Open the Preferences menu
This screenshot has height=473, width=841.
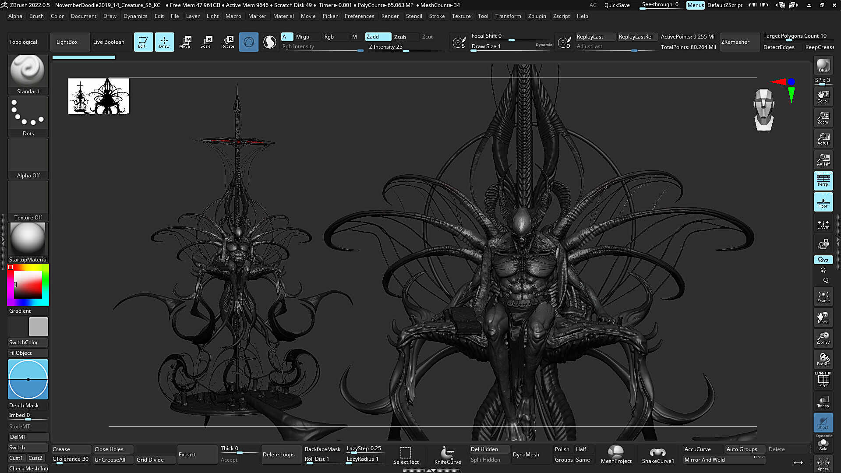click(359, 16)
